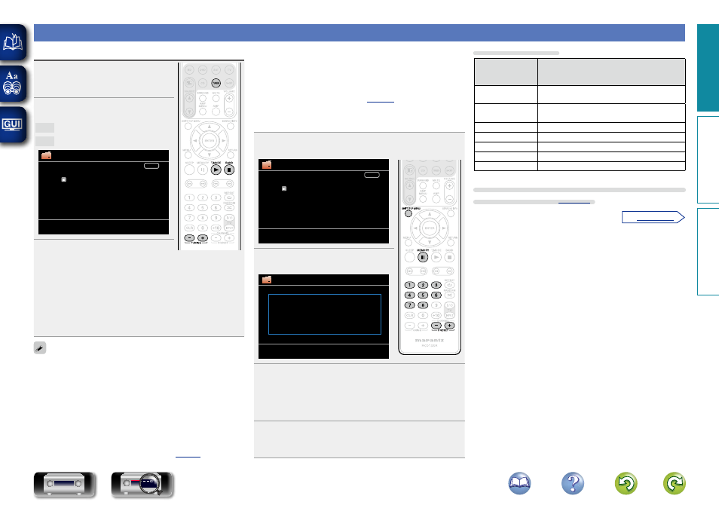The image size is (719, 508).
Task: Click volume minus on left remote
Action: [229, 112]
